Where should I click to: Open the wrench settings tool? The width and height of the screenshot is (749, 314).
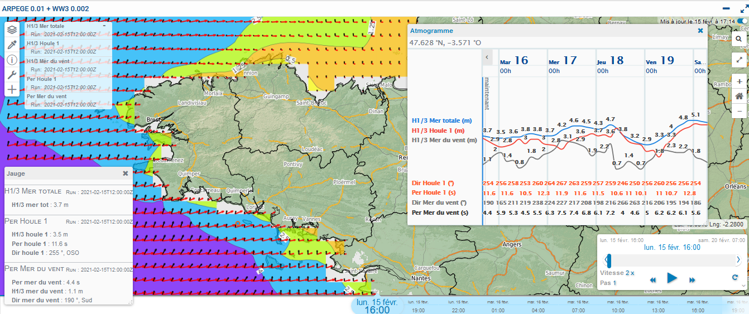click(x=12, y=75)
